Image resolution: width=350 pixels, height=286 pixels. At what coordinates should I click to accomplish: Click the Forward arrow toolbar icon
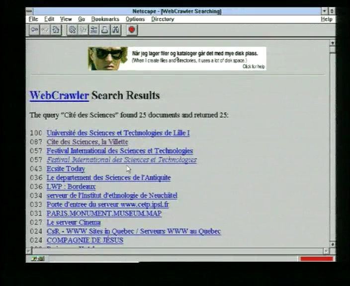click(45, 30)
